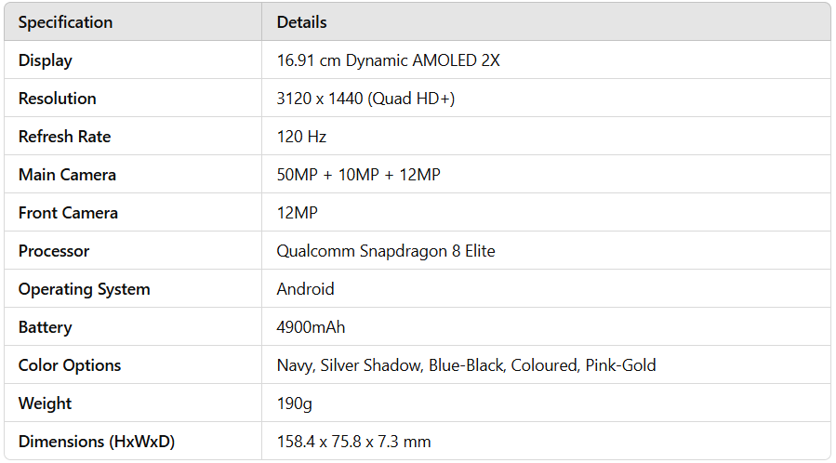
Task: Click the 120 Hz value
Action: 301,137
